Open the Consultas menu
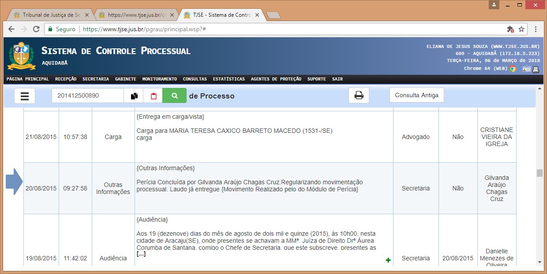 click(195, 79)
